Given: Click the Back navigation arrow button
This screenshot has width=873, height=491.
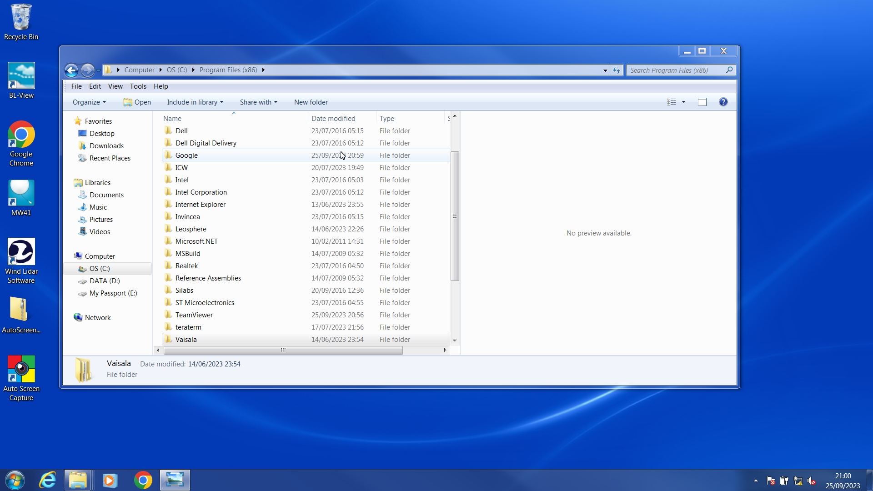Looking at the screenshot, I should (x=71, y=70).
